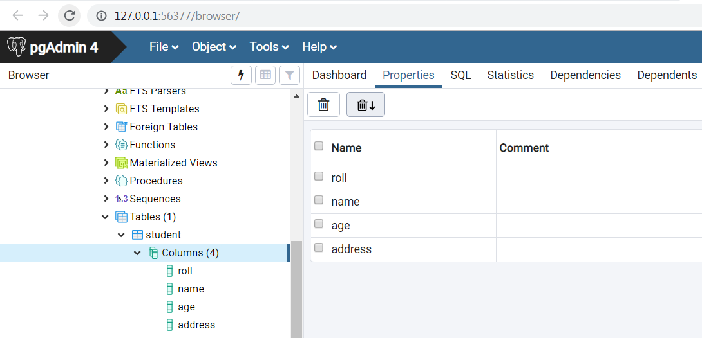
Task: Switch to the SQL tab
Action: pyautogui.click(x=460, y=75)
